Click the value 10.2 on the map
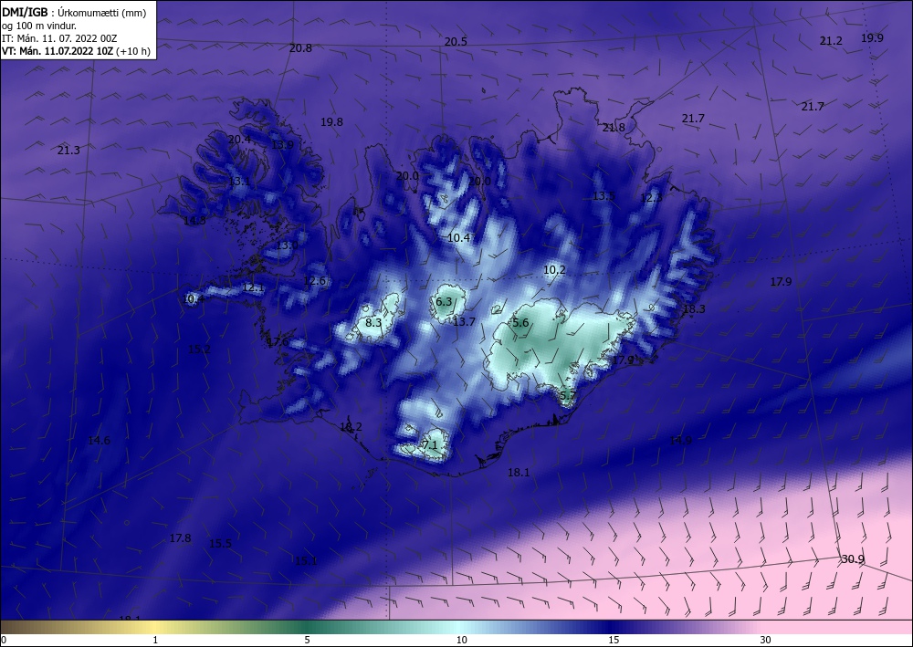The width and height of the screenshot is (913, 647). tap(554, 270)
